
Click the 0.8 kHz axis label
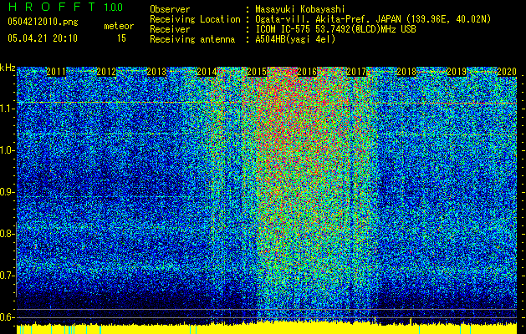tap(7, 234)
